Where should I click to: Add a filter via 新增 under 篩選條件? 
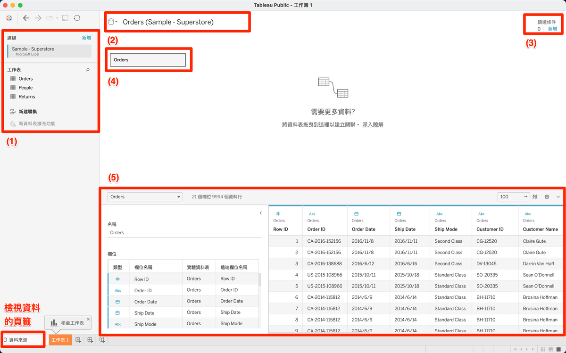(x=552, y=29)
